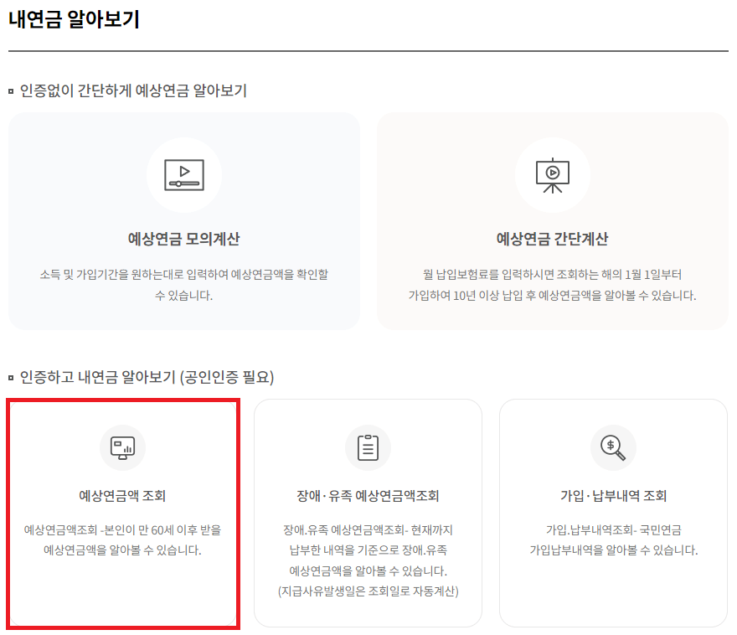
Task: Click the play-button icon for simulated pension calculation
Action: point(183,175)
